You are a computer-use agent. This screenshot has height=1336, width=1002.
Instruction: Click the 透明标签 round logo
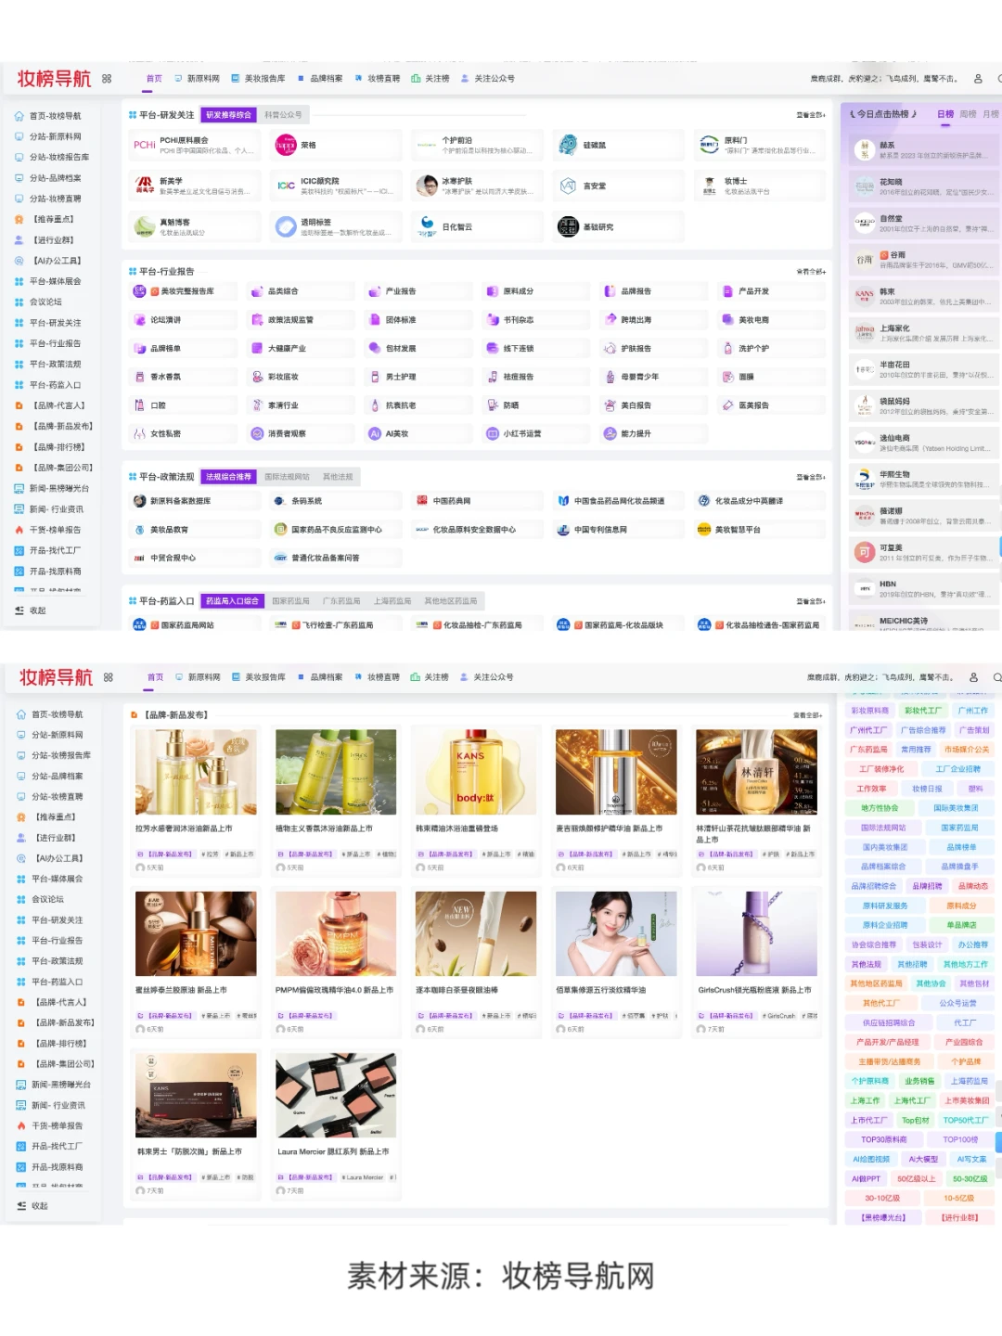tap(286, 226)
